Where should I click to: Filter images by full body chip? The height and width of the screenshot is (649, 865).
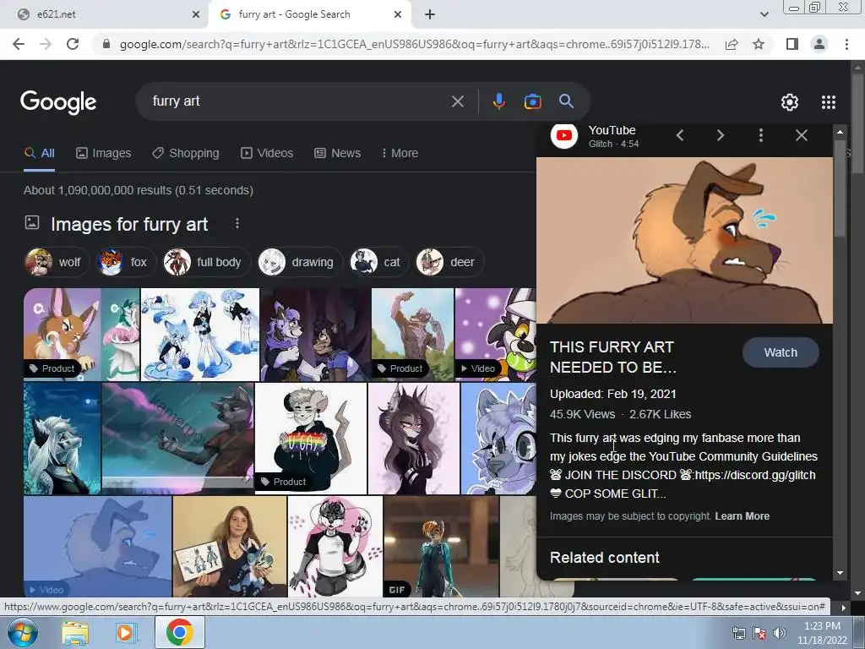click(x=207, y=262)
